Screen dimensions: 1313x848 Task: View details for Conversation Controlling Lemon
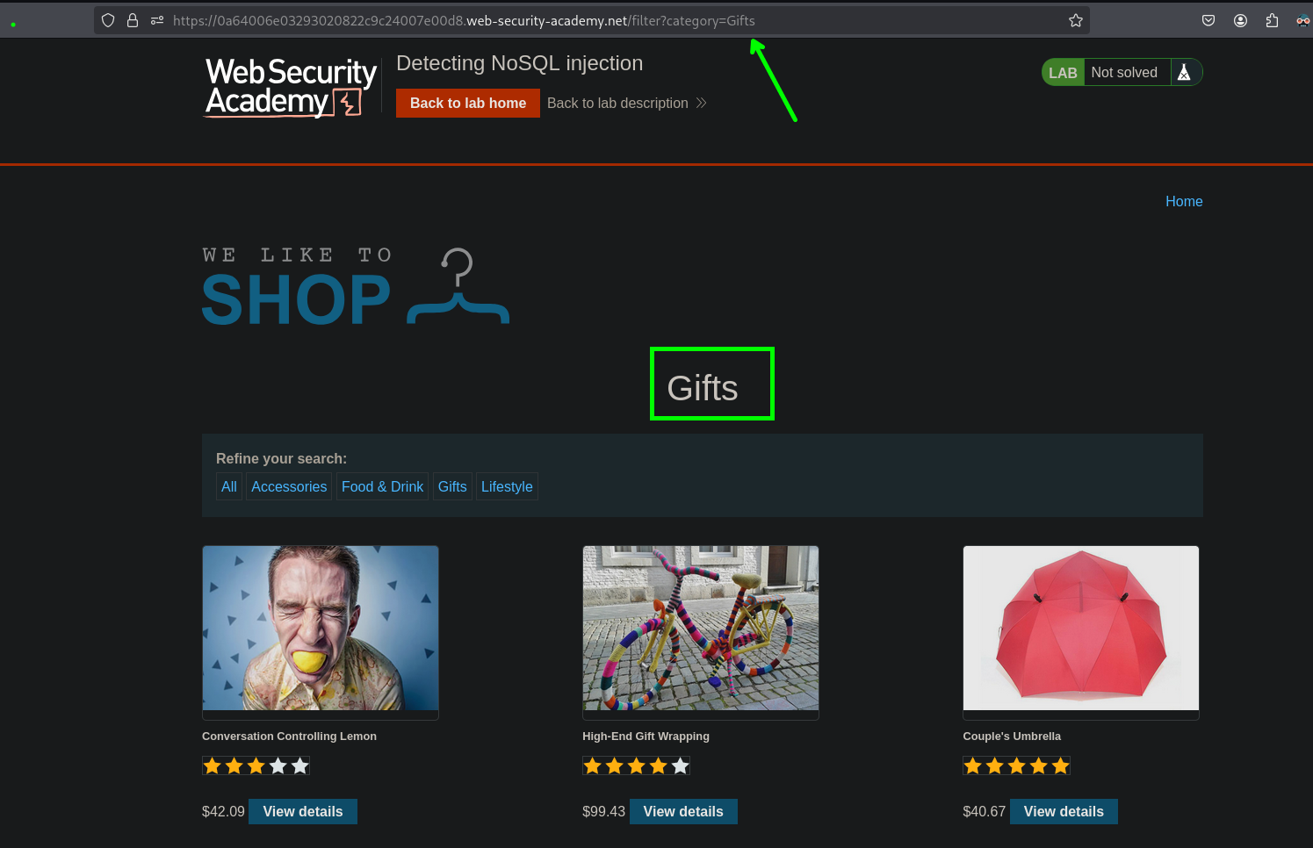click(x=303, y=811)
